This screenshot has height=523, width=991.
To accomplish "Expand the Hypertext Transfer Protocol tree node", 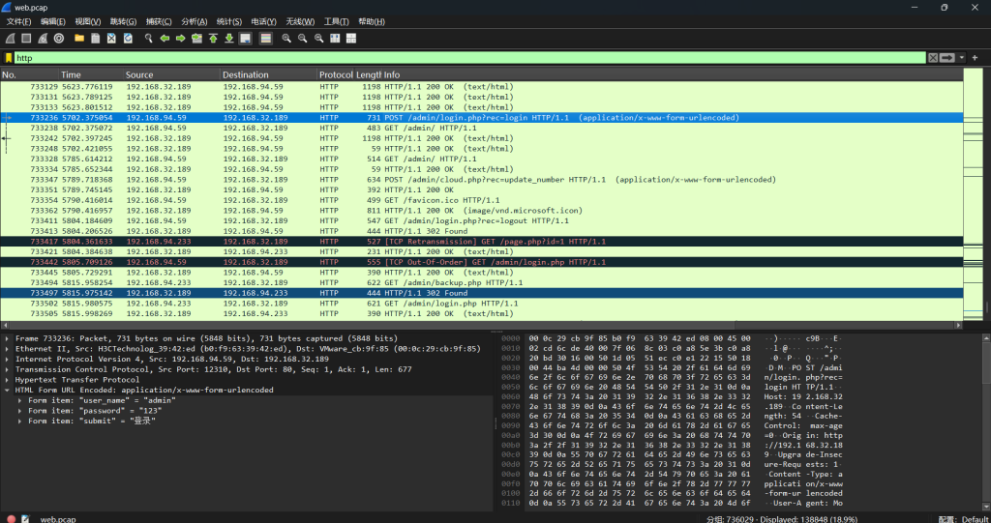I will click(9, 380).
